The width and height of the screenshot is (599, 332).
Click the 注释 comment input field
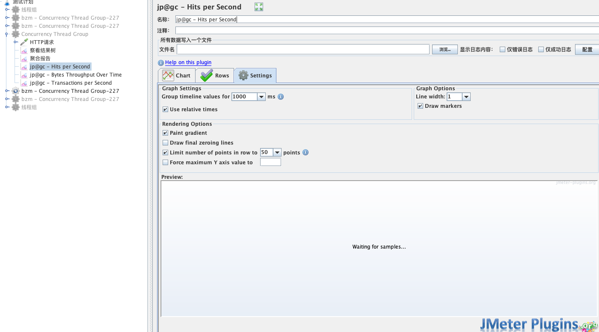point(387,30)
